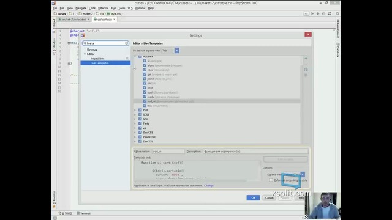Remove selected template with minus icon
The width and height of the screenshot is (392, 220).
pos(306,64)
